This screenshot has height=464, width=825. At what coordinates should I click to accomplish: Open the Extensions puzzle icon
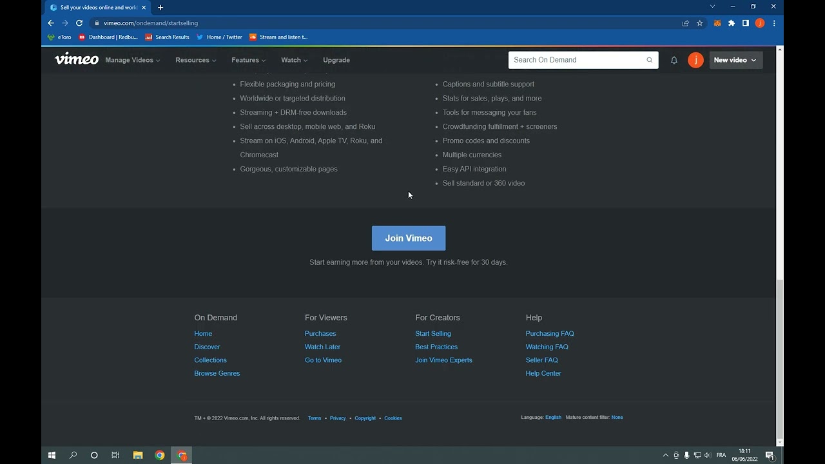[732, 23]
